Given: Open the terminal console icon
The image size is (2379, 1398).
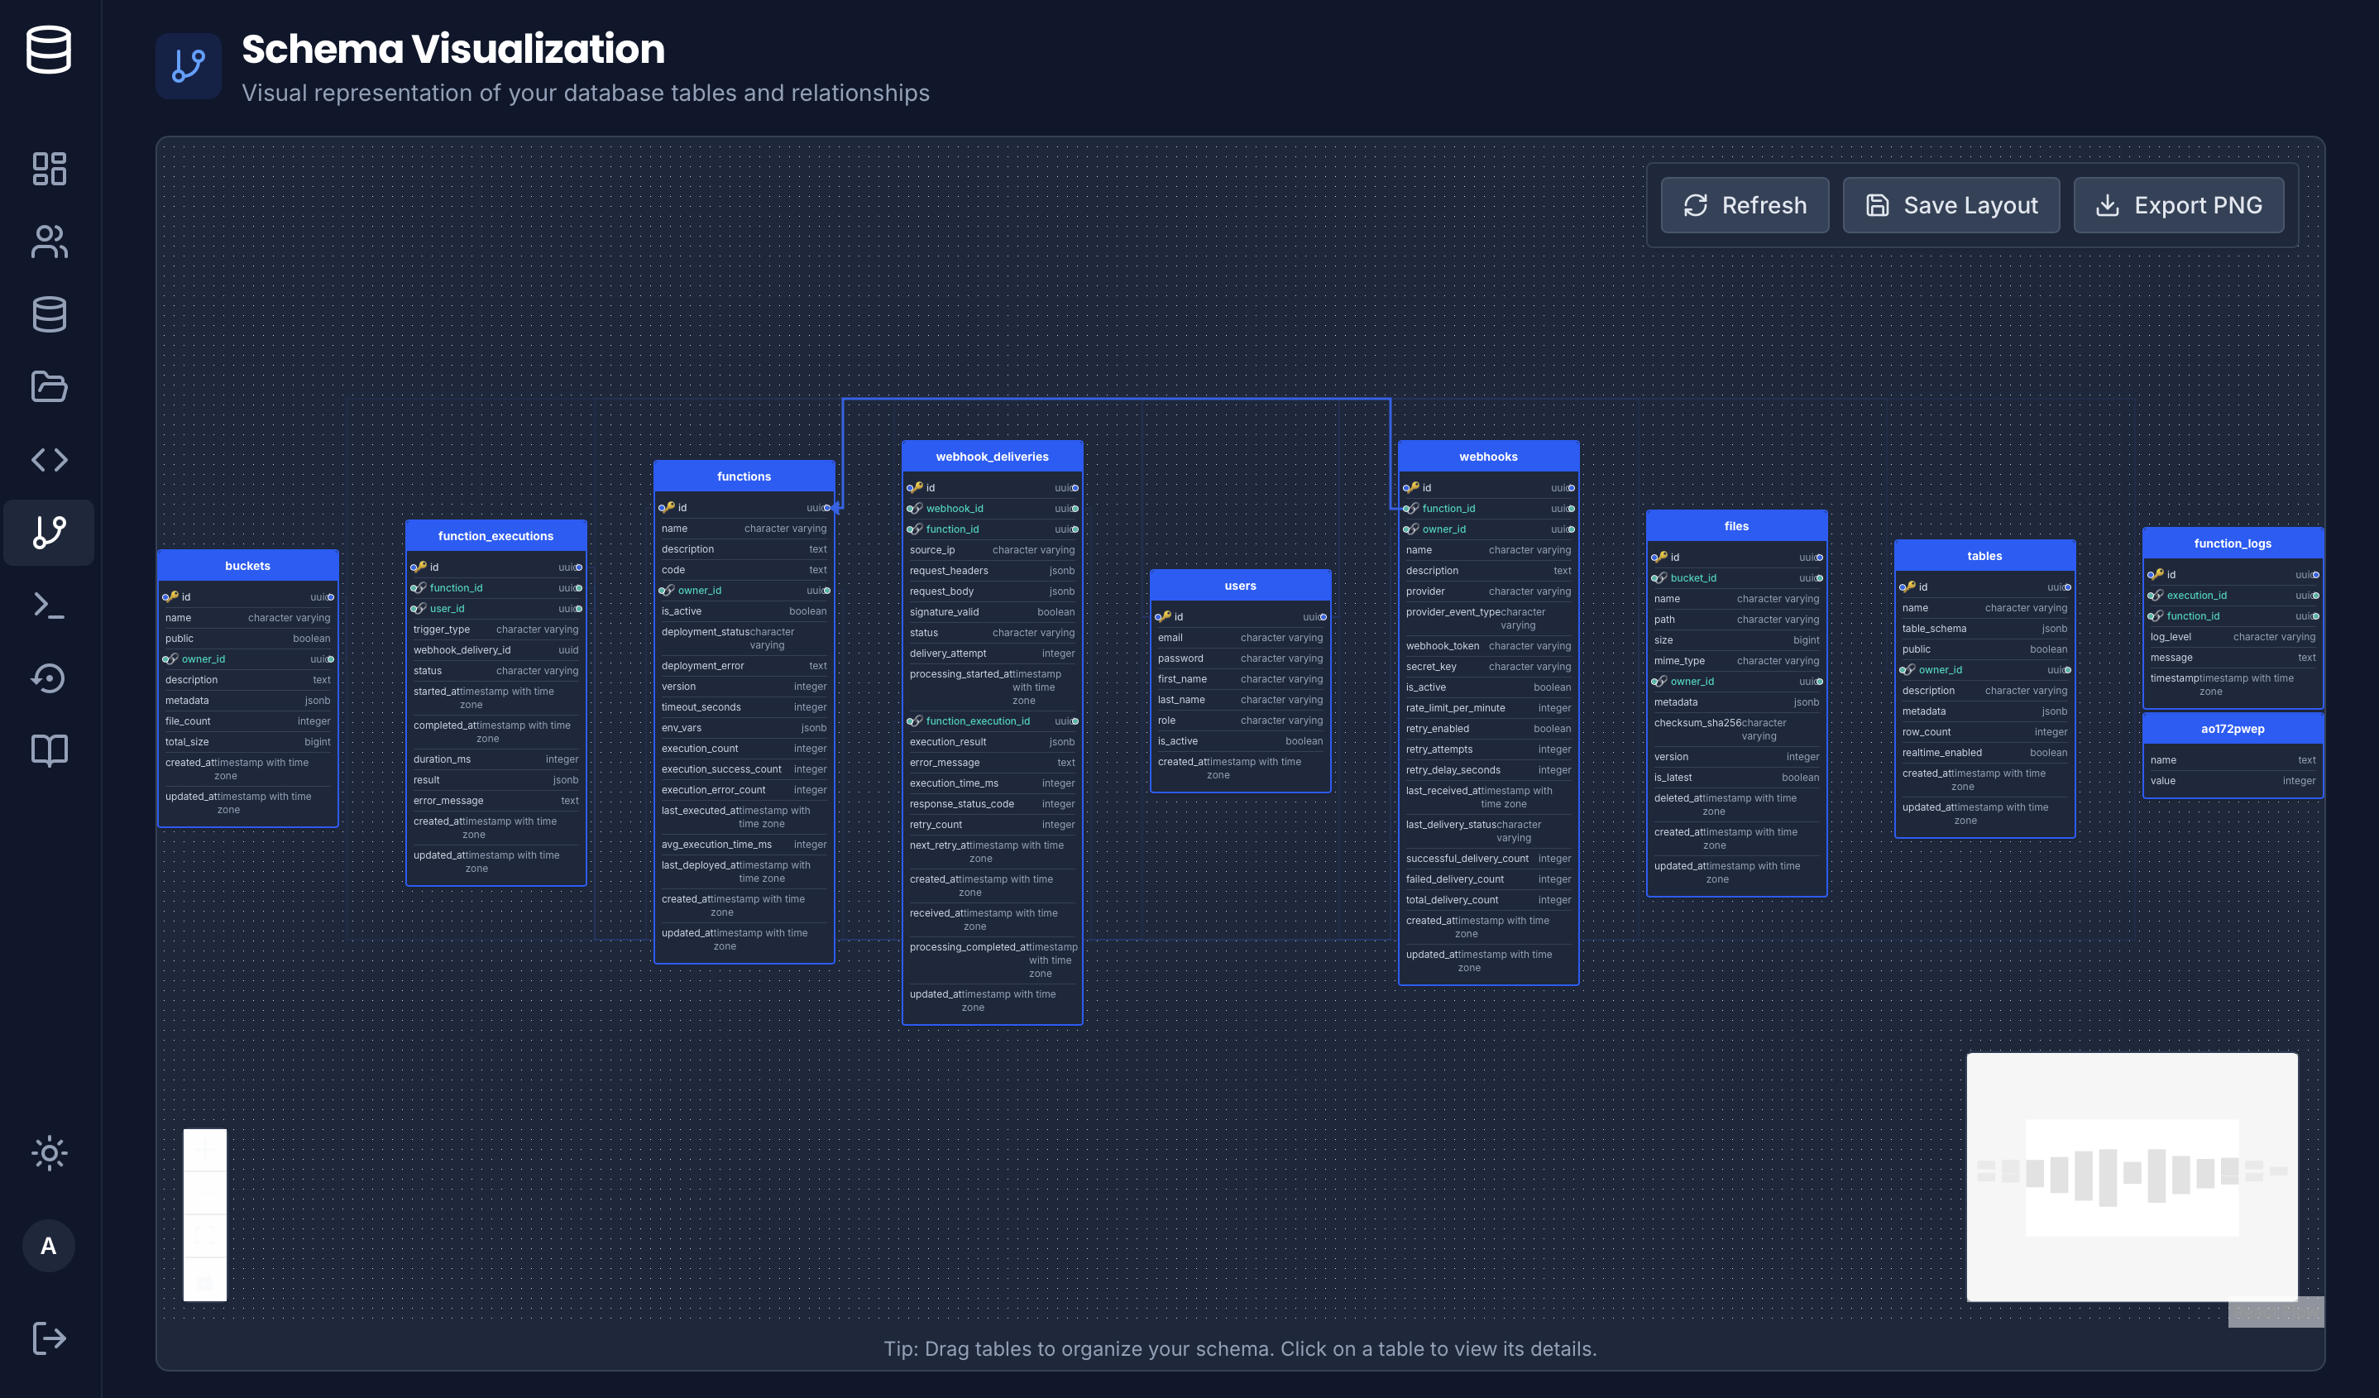Looking at the screenshot, I should (x=49, y=605).
